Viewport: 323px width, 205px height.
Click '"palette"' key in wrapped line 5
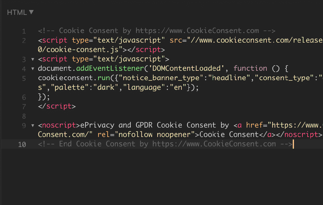70,87
